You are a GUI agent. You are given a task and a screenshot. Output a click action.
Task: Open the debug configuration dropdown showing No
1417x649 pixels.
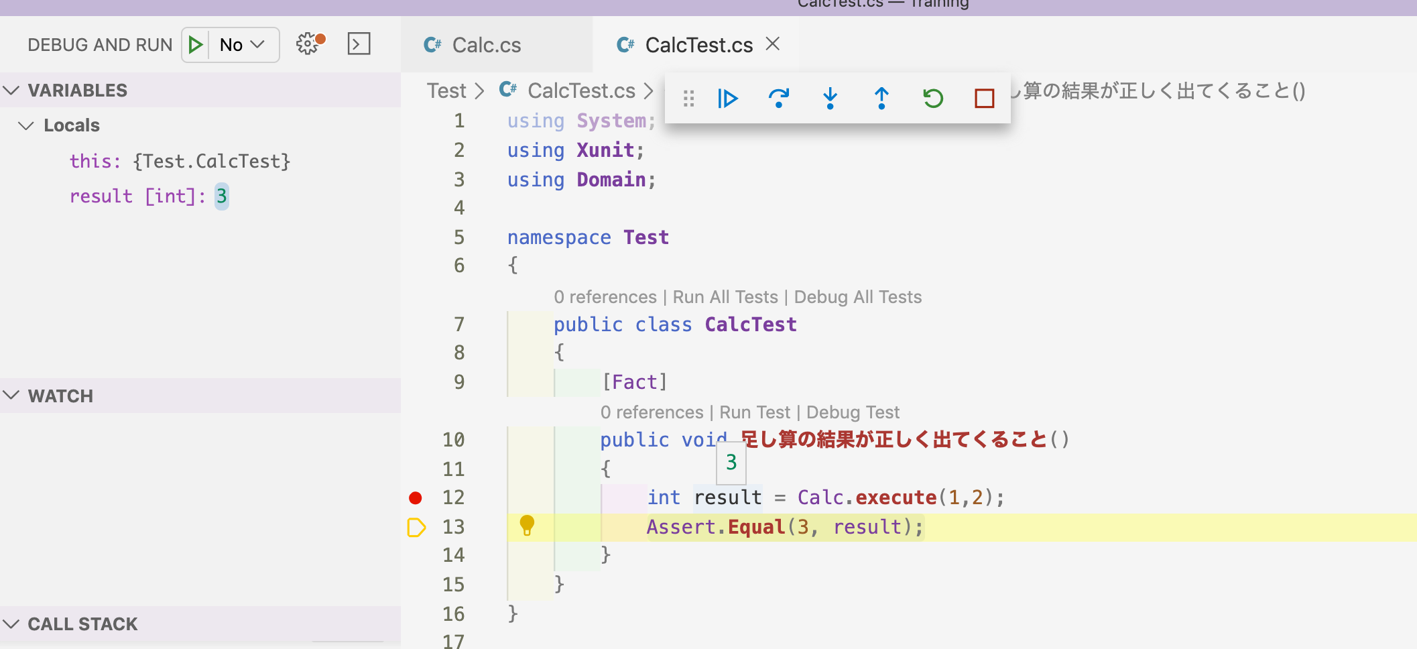[243, 45]
